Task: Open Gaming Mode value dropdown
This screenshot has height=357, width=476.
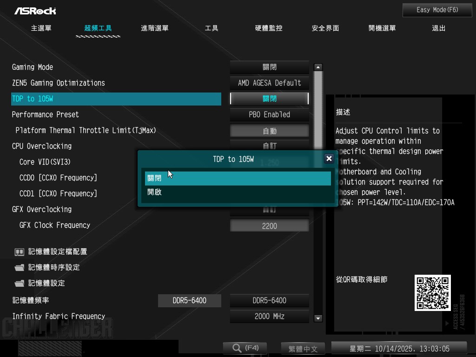Action: click(x=270, y=67)
